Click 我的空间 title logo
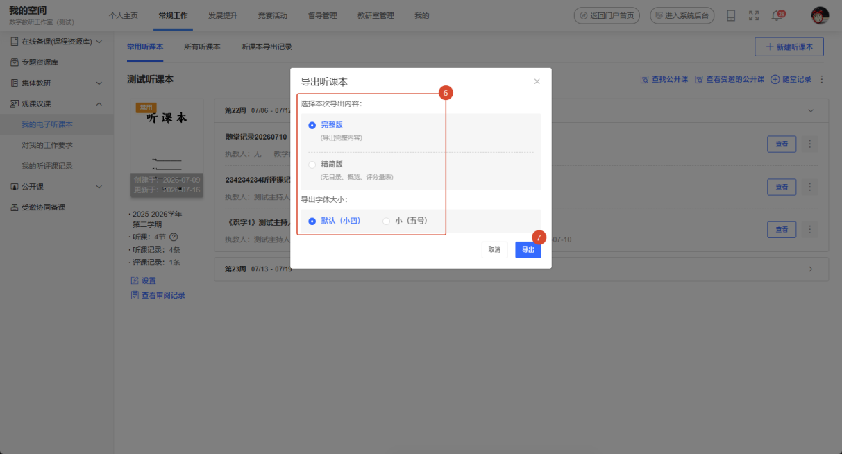Screen dimensions: 842x454 point(27,10)
